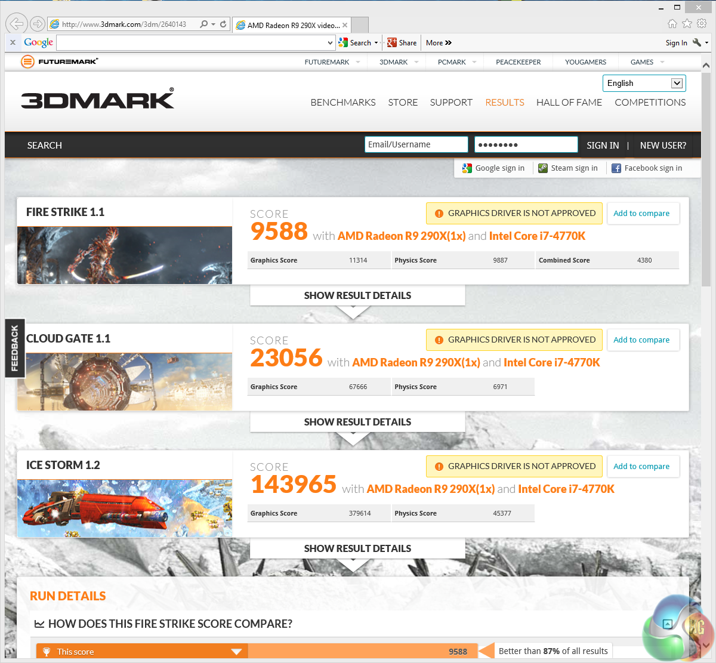Image resolution: width=716 pixels, height=663 pixels.
Task: Click page scrollbar up arrow
Action: (x=706, y=66)
